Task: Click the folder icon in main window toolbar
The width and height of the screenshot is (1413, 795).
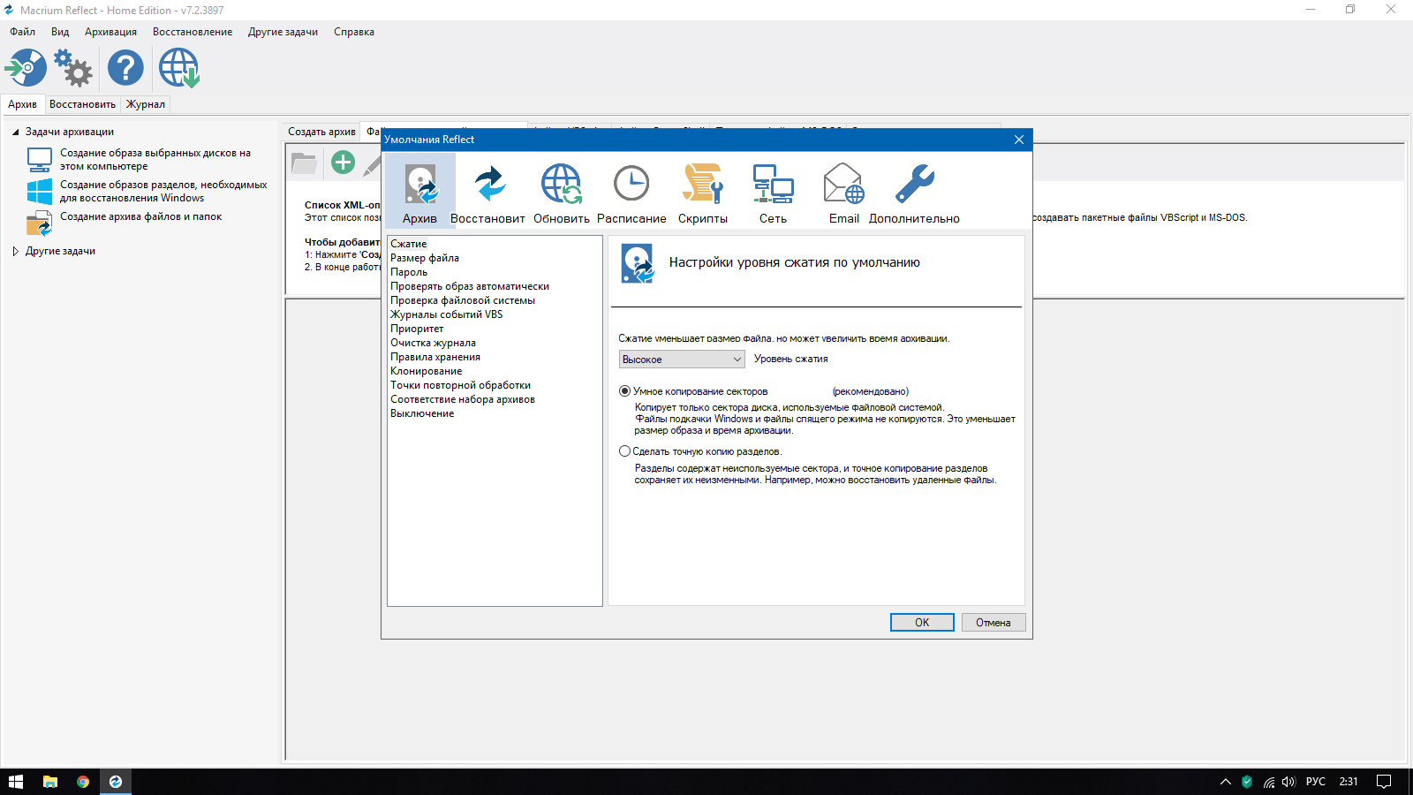Action: pos(304,163)
